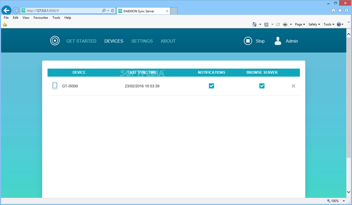Open the ABOUT page

pyautogui.click(x=168, y=41)
